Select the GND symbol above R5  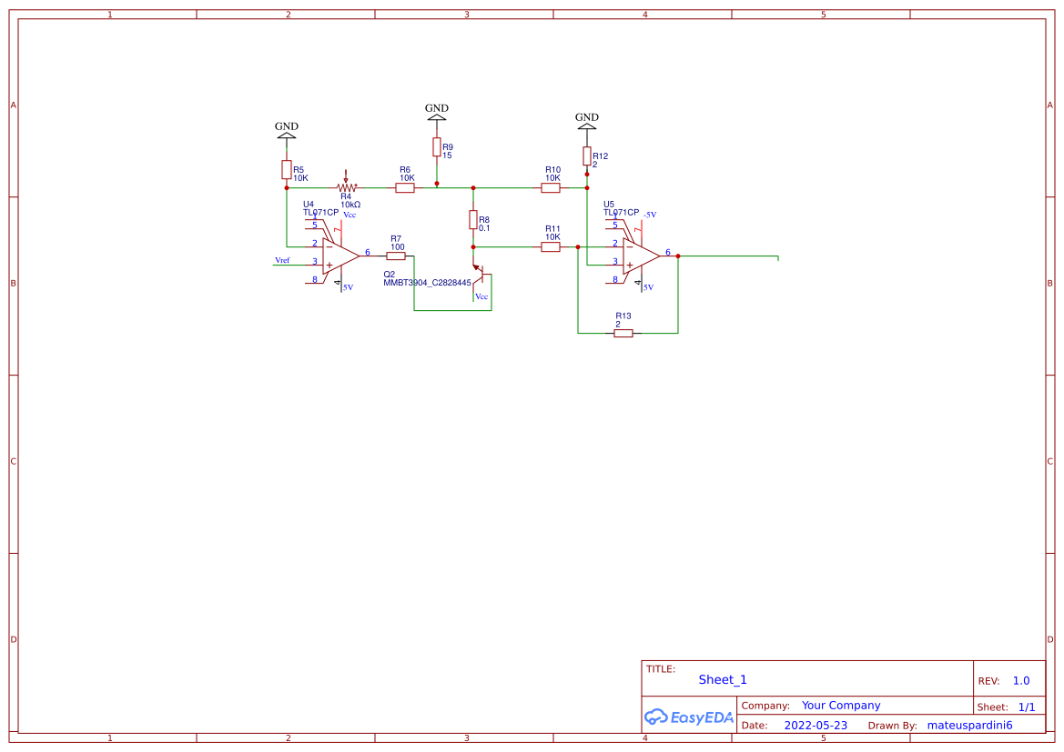click(x=285, y=134)
